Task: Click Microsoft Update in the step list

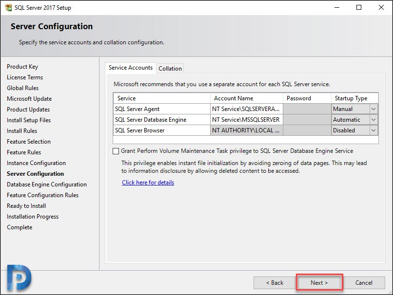Action: (29, 99)
